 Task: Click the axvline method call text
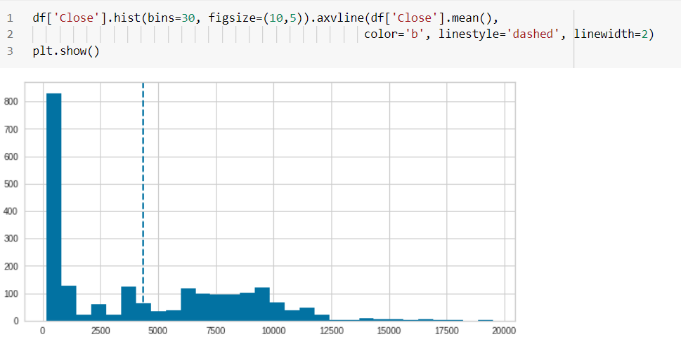click(x=340, y=18)
